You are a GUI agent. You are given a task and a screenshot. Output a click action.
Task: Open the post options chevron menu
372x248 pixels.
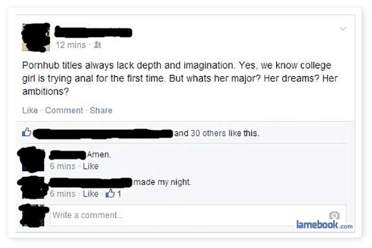click(343, 29)
